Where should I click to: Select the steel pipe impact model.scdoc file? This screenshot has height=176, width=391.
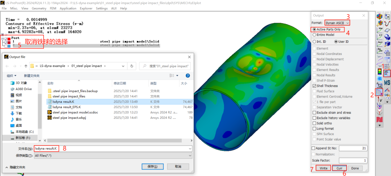[75, 112]
